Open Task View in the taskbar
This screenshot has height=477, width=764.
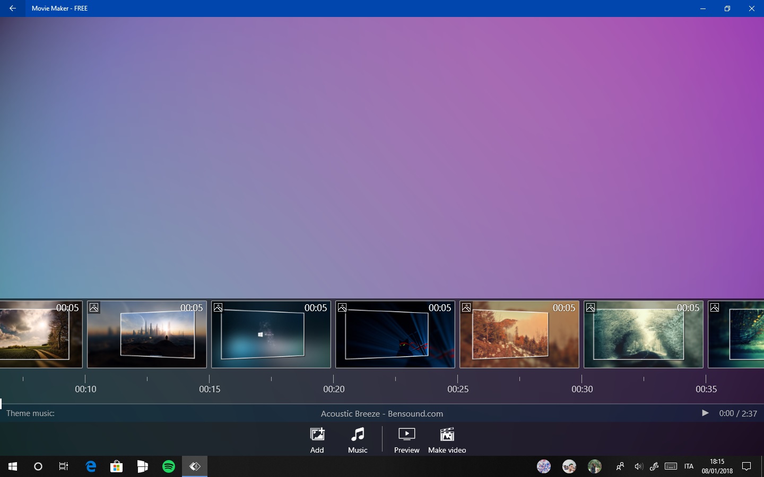point(64,466)
